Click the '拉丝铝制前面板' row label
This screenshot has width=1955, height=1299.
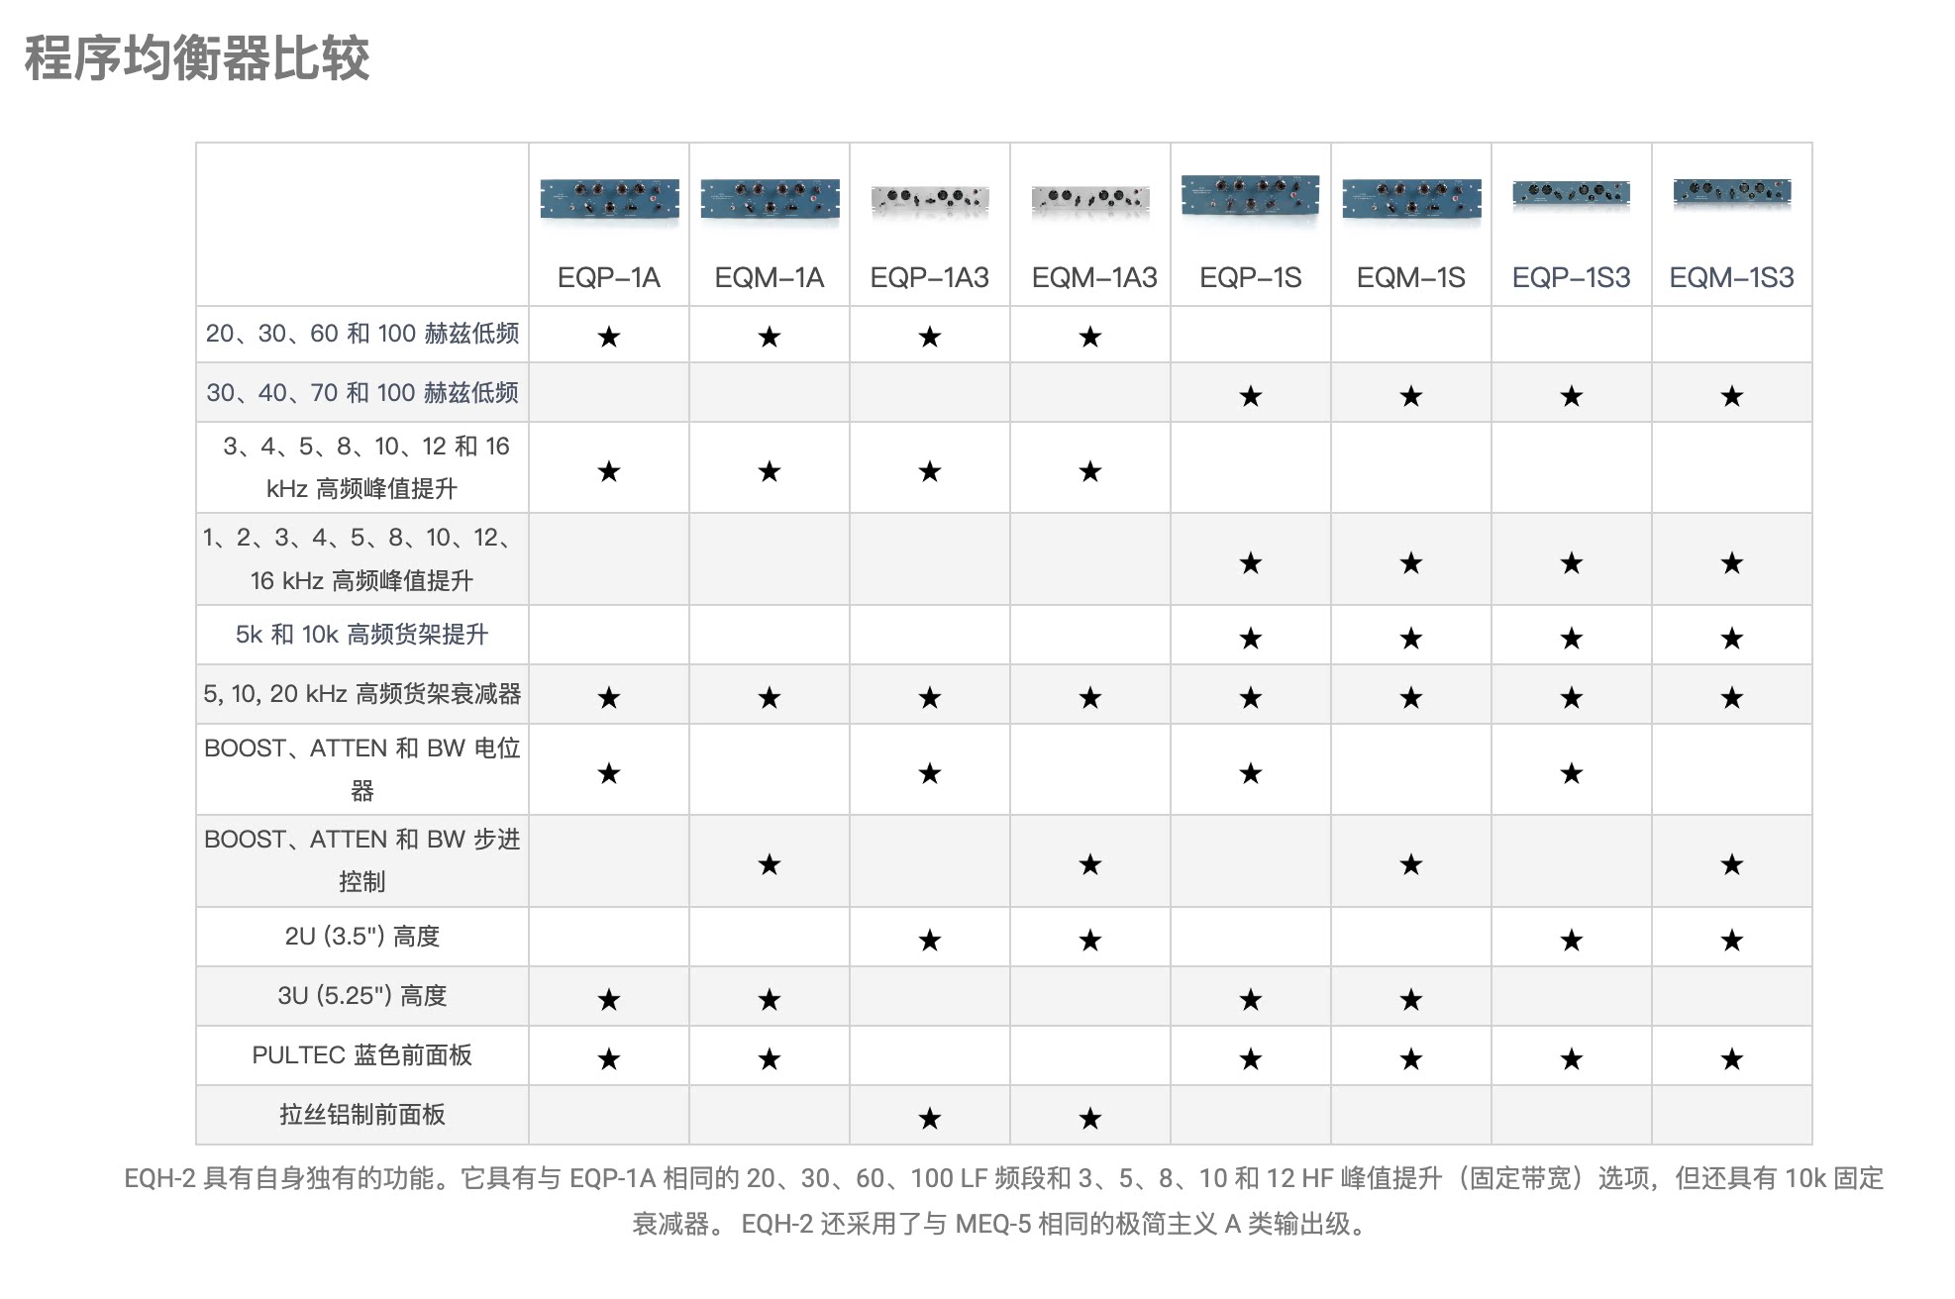tap(362, 1115)
